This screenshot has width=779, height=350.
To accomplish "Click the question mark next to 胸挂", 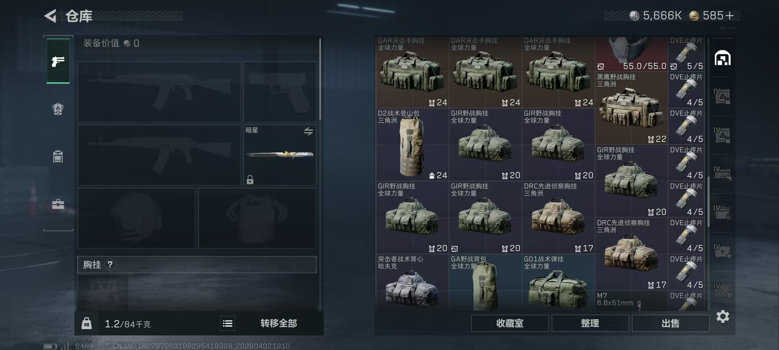I will click(x=110, y=265).
